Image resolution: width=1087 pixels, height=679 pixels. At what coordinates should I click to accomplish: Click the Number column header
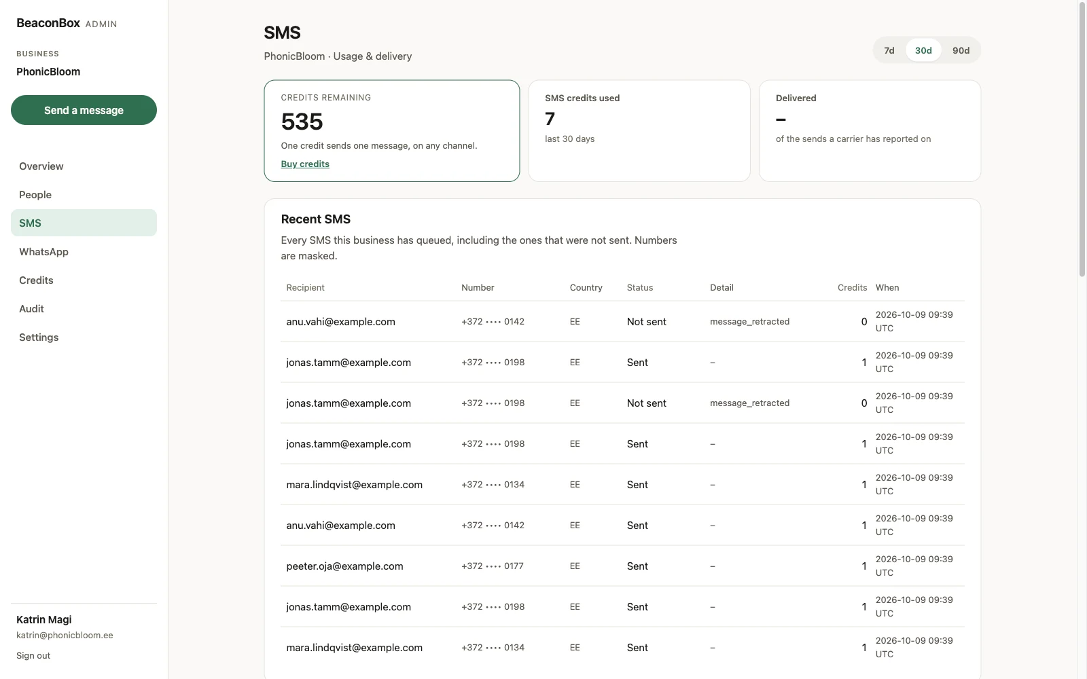click(478, 287)
